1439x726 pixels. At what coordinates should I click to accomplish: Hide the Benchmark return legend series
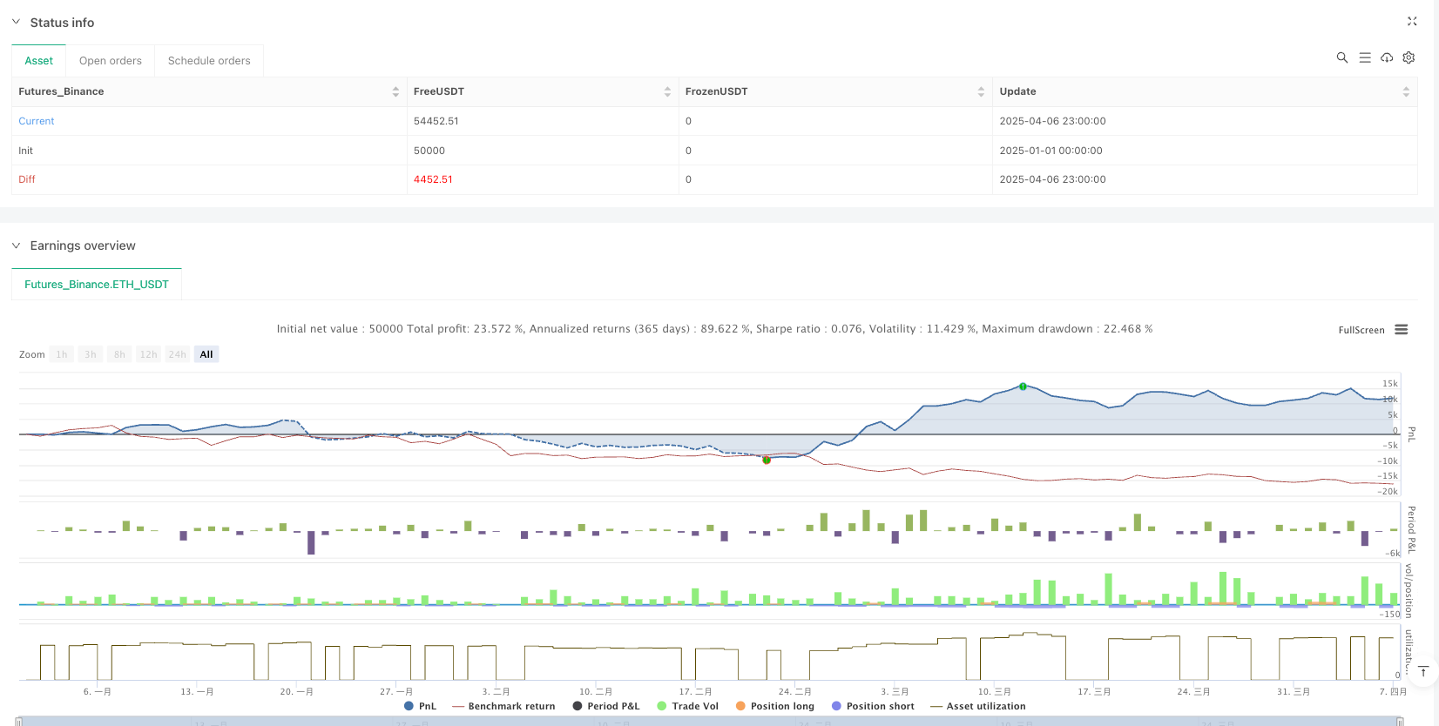click(503, 706)
